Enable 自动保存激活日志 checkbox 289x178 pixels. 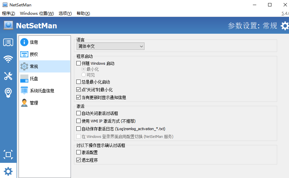pos(79,129)
